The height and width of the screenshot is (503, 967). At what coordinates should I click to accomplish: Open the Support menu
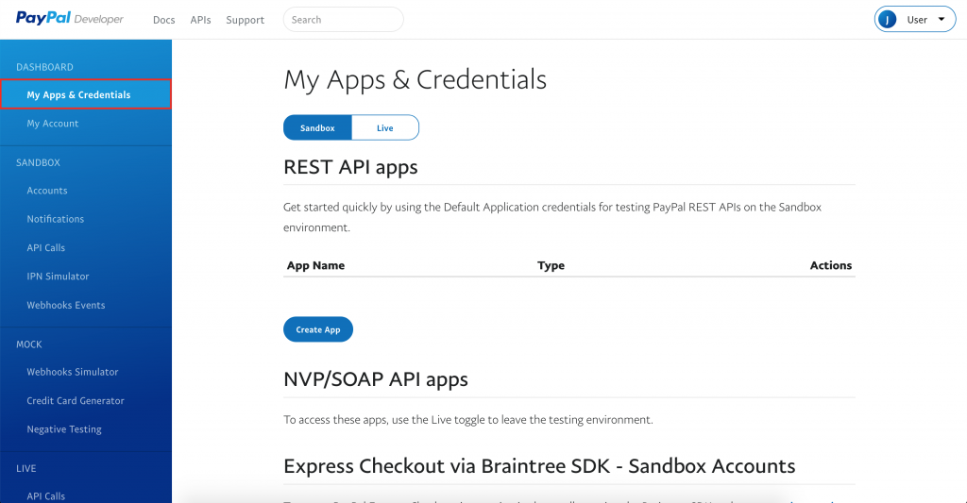point(245,20)
